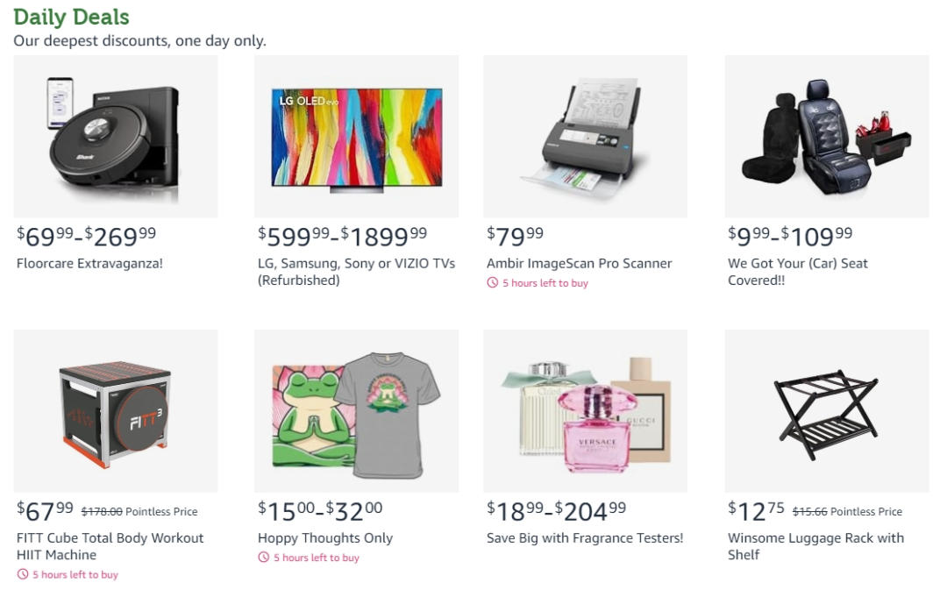The image size is (947, 590).
Task: Click the Hoppy Thoughts Only title
Action: pos(325,538)
